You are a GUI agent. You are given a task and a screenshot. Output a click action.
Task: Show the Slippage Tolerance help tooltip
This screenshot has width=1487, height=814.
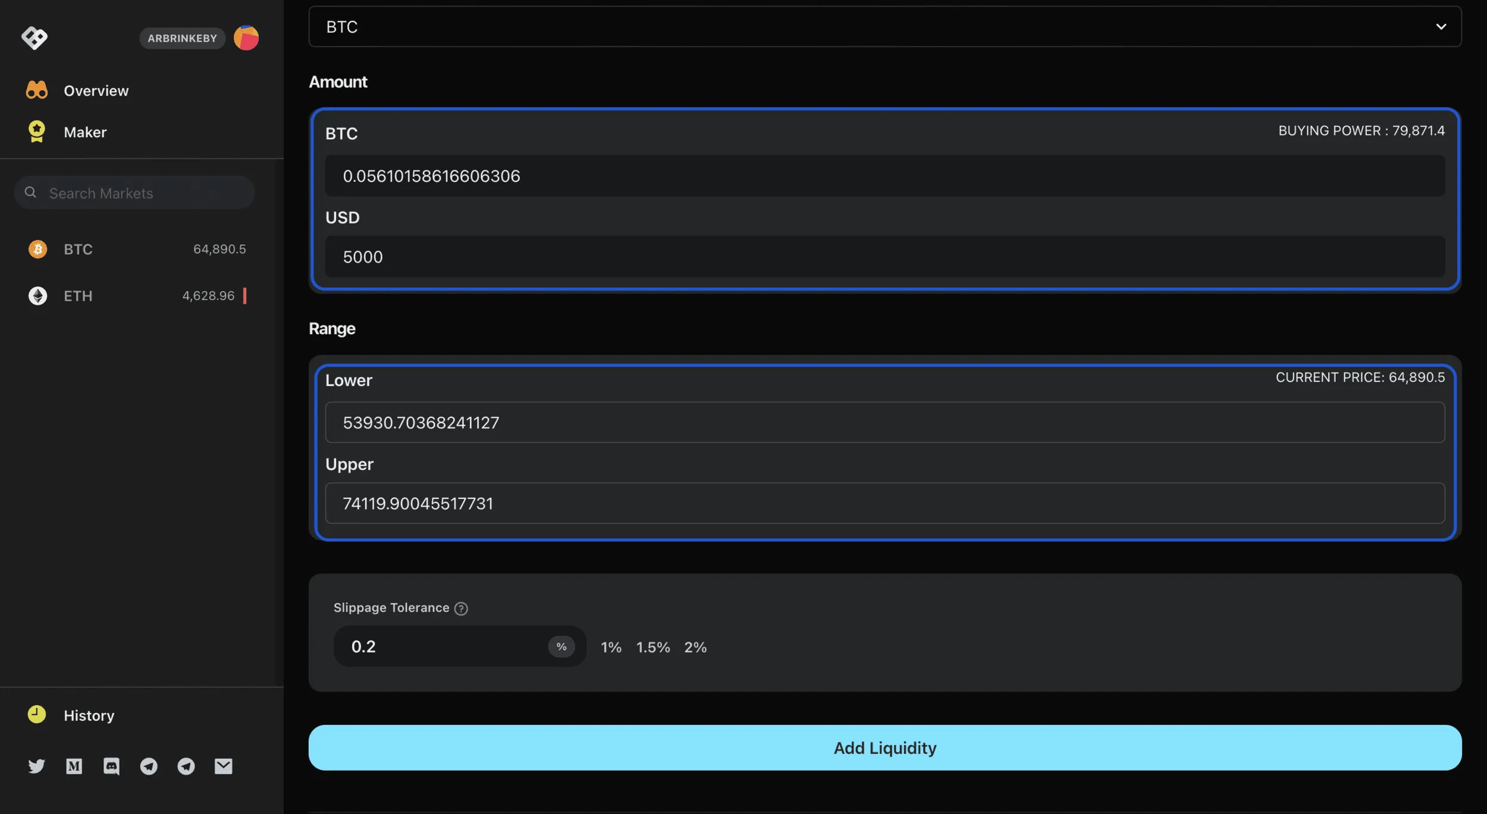pyautogui.click(x=461, y=608)
